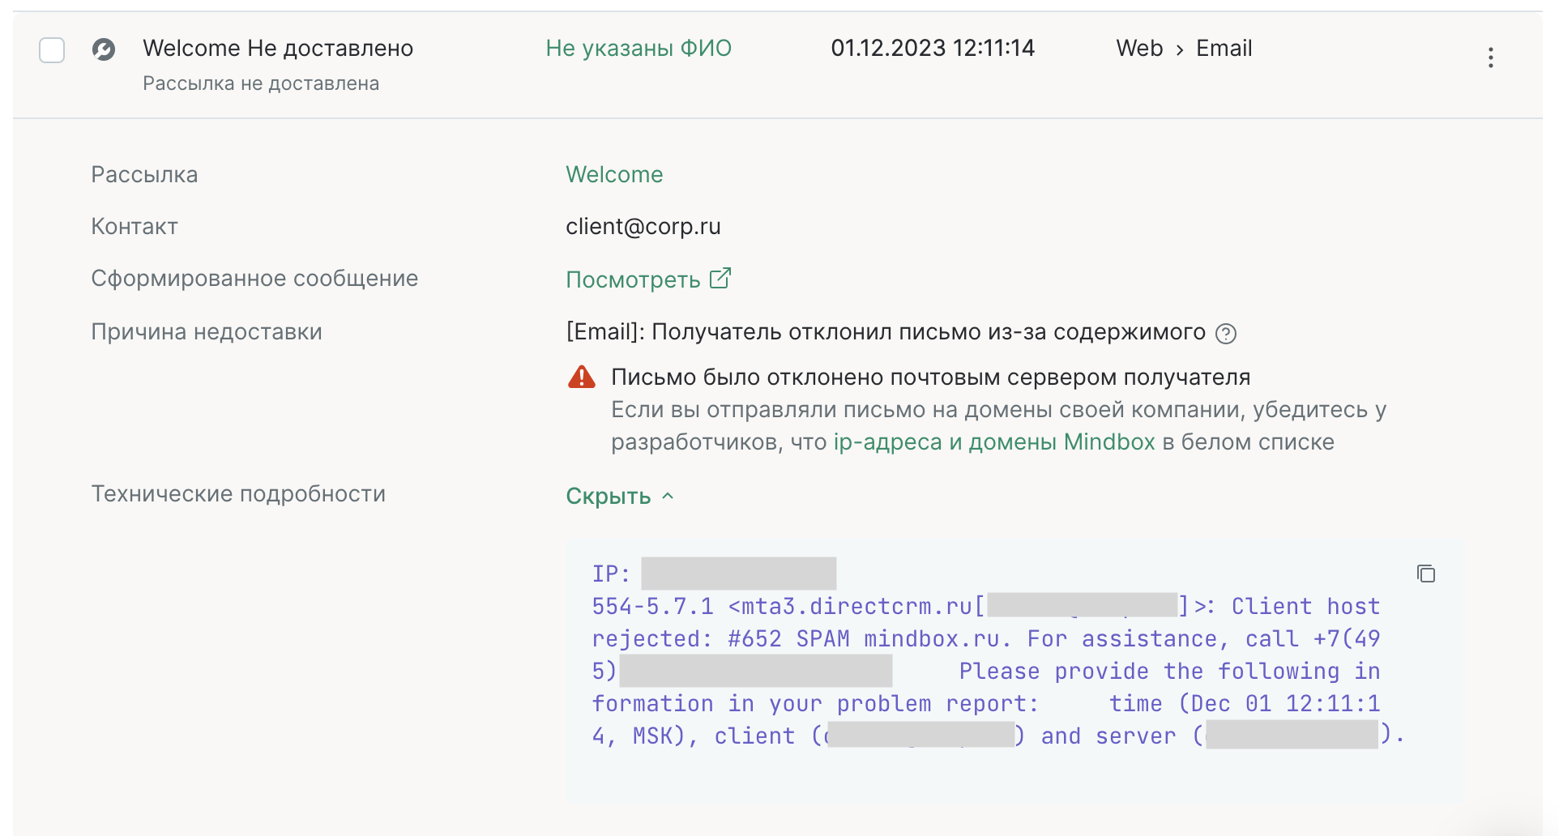Click the 'Технические подробности' label
The height and width of the screenshot is (836, 1559).
click(238, 494)
